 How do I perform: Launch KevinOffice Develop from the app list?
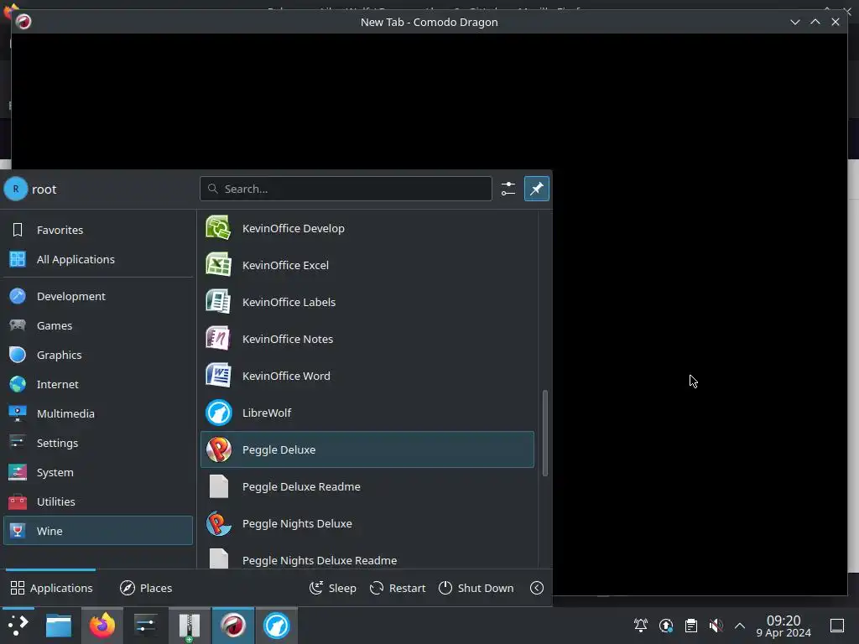[x=367, y=228]
